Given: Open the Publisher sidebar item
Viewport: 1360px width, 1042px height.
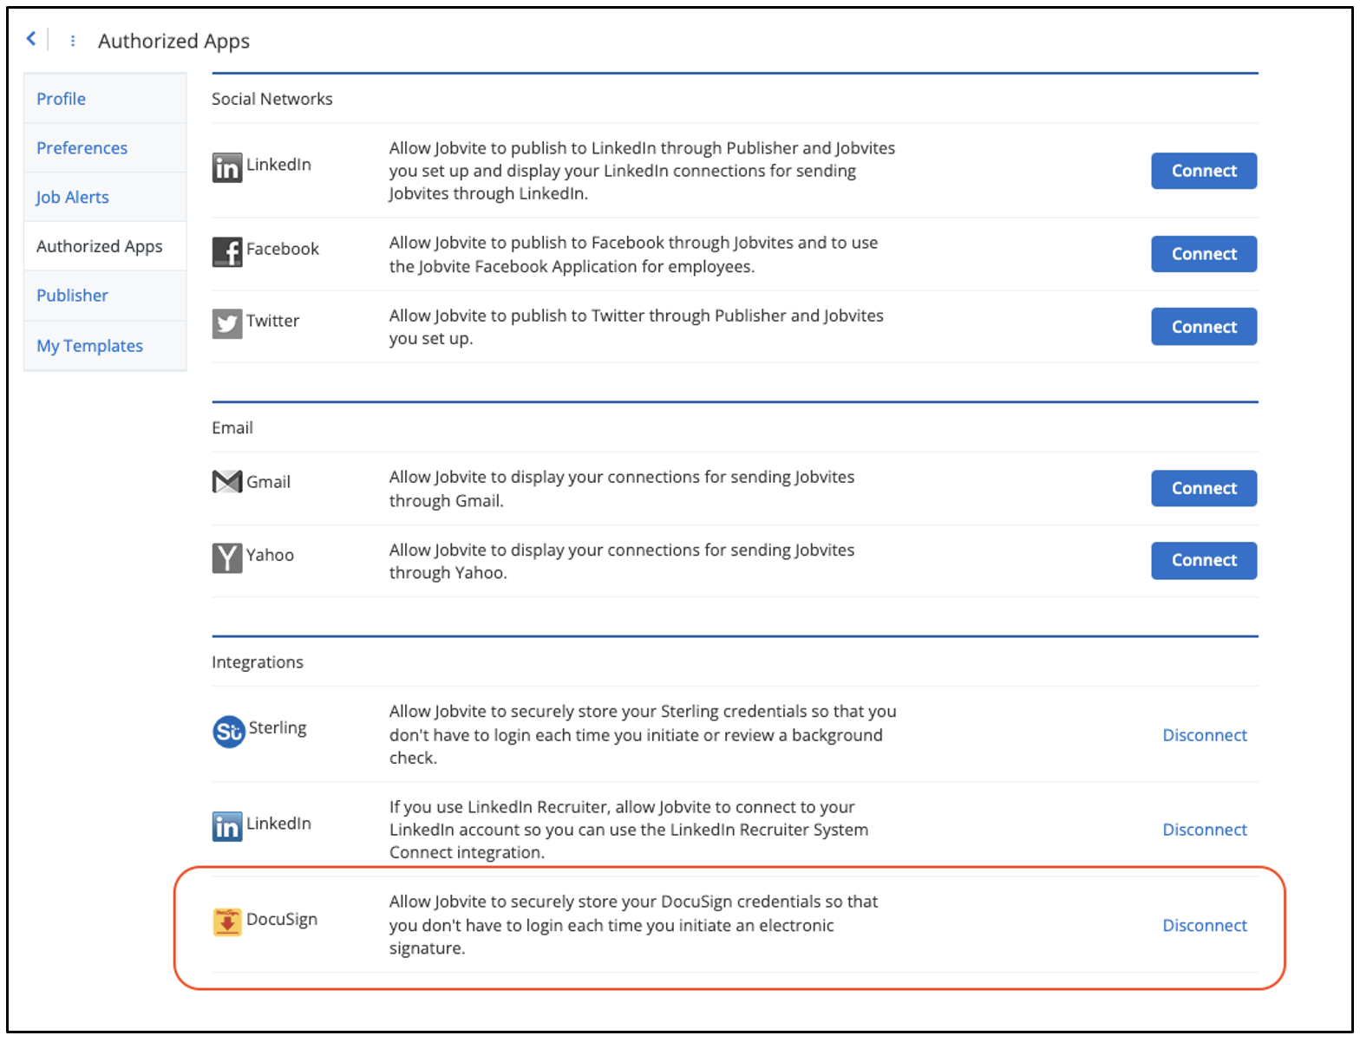Looking at the screenshot, I should pyautogui.click(x=72, y=296).
